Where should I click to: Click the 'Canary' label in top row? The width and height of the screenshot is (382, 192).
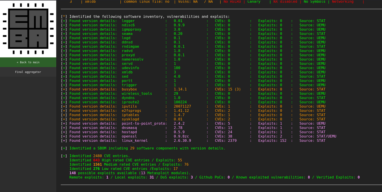click(x=254, y=2)
